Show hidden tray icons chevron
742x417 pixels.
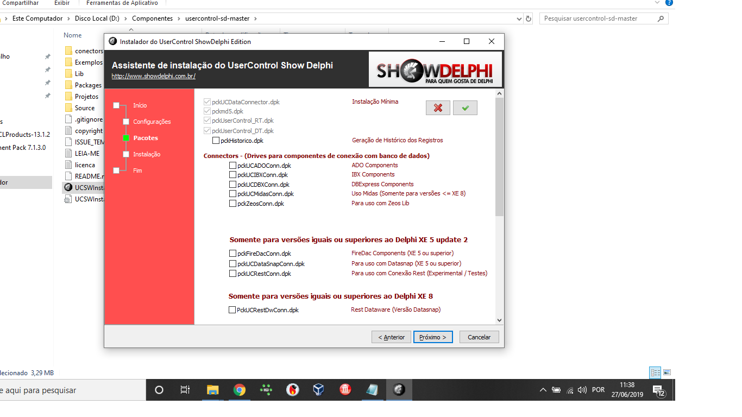click(x=543, y=390)
